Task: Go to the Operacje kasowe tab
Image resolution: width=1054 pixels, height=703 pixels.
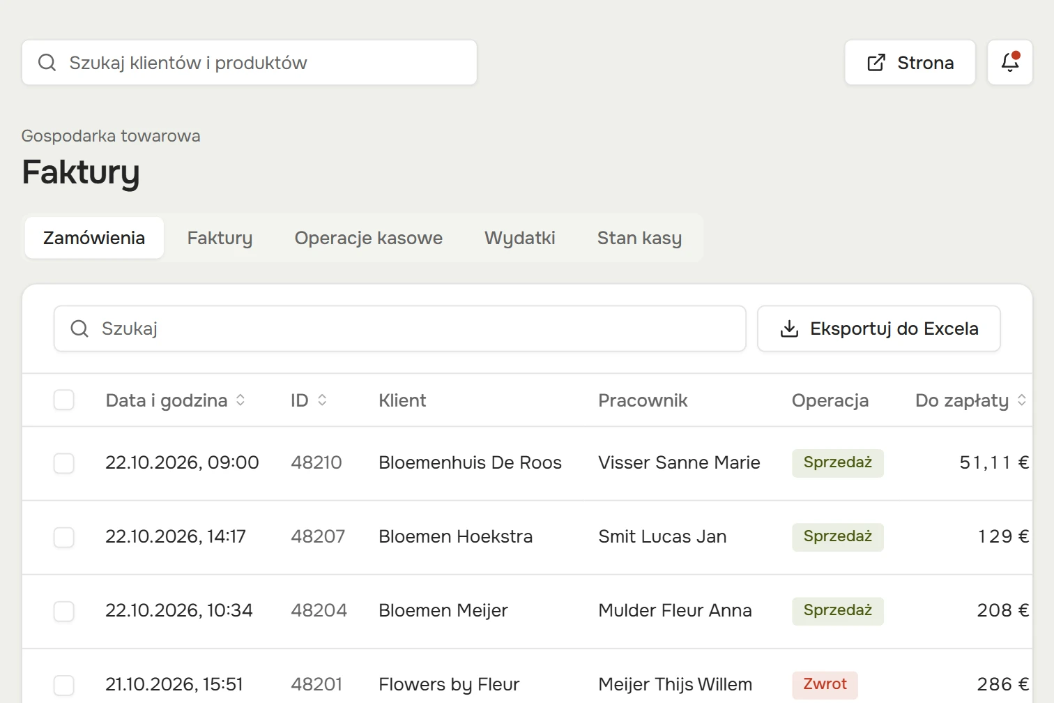Action: click(369, 238)
